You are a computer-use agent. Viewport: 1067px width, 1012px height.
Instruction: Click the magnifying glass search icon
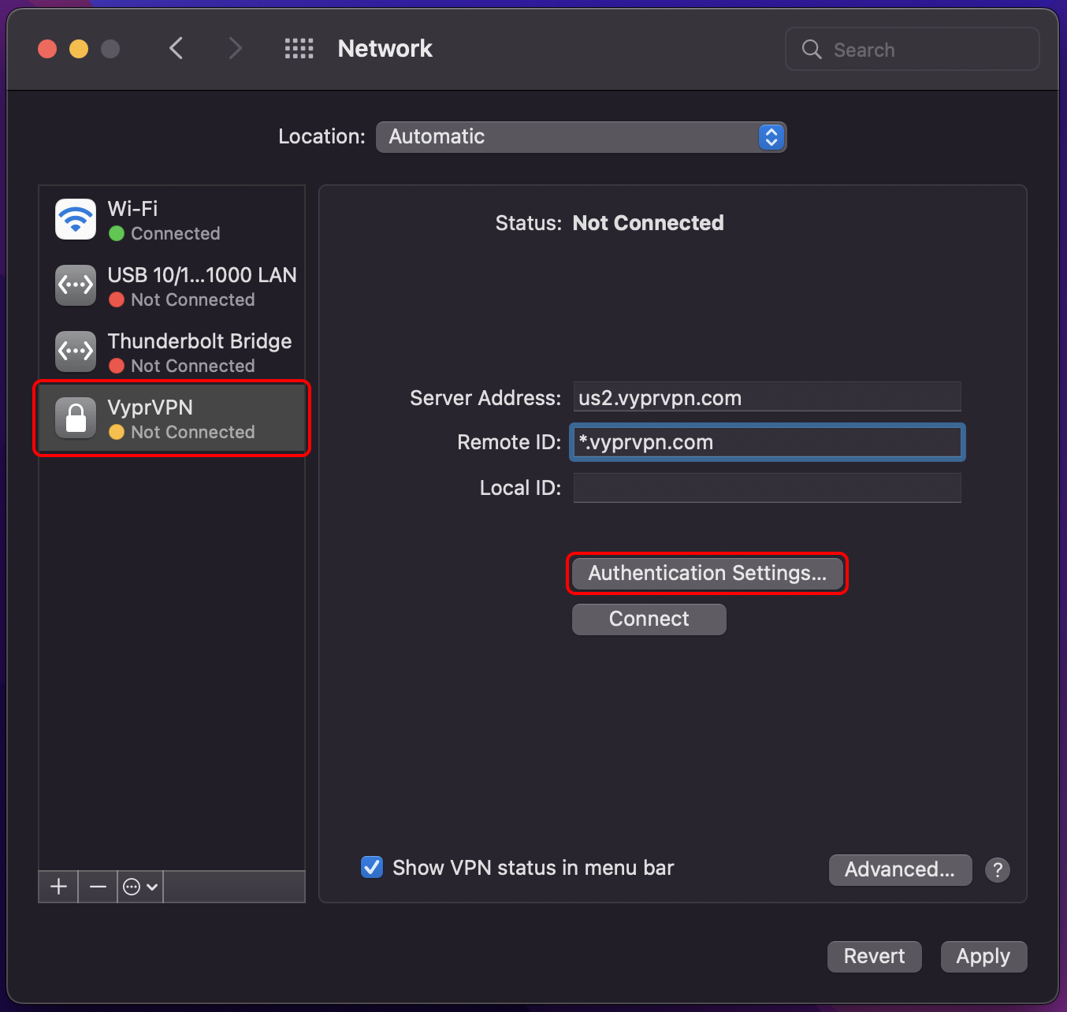tap(811, 49)
